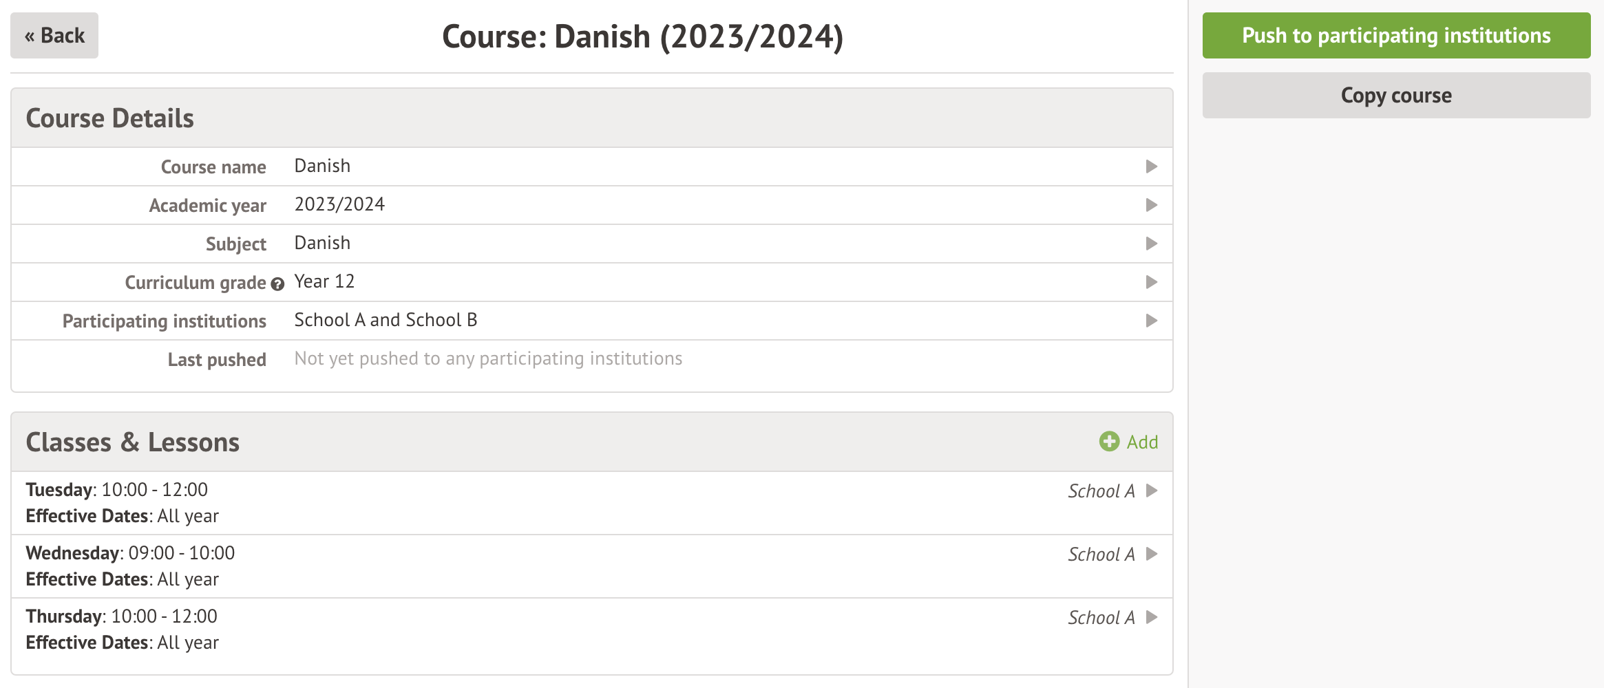Select the Tuesday 10:00 - 12:00 lesson
Image resolution: width=1604 pixels, height=688 pixels.
click(151, 490)
